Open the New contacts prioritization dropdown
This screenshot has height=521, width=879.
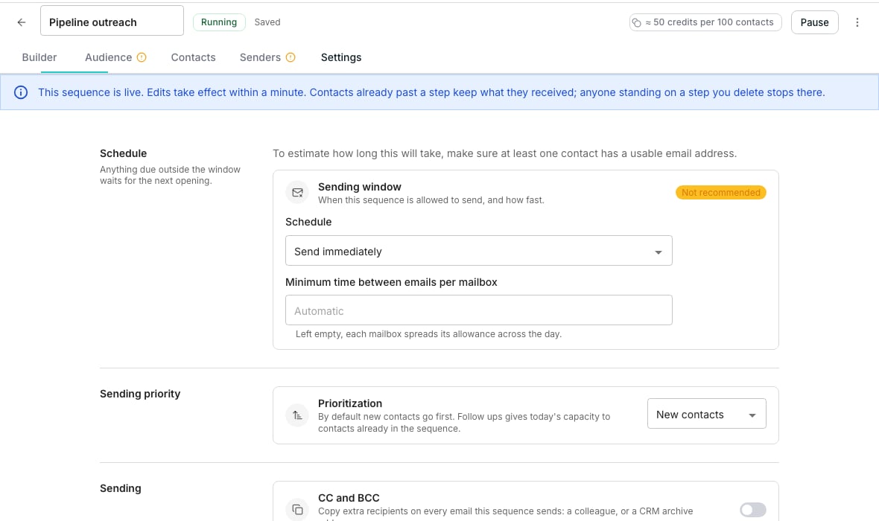pos(706,413)
